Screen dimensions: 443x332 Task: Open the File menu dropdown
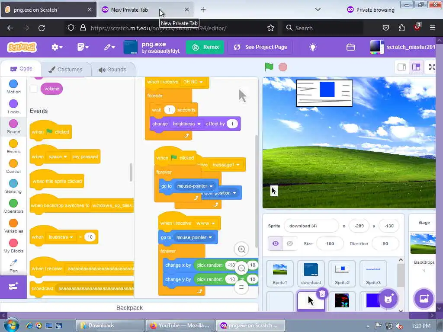(83, 47)
